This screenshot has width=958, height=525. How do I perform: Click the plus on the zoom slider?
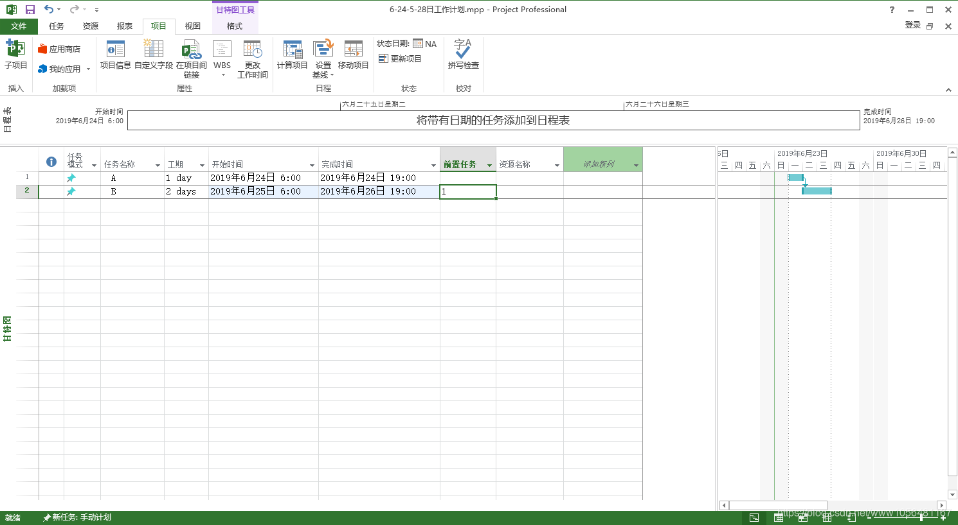pyautogui.click(x=943, y=517)
